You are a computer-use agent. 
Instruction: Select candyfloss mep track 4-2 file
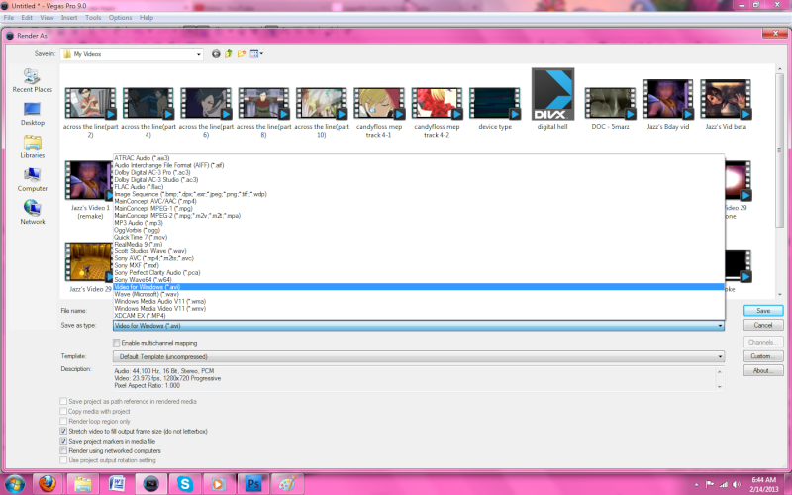[437, 112]
